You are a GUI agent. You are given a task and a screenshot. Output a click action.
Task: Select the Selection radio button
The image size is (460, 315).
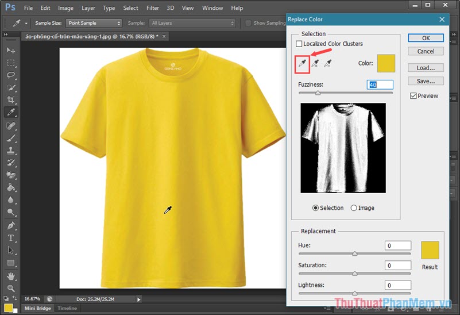[315, 208]
